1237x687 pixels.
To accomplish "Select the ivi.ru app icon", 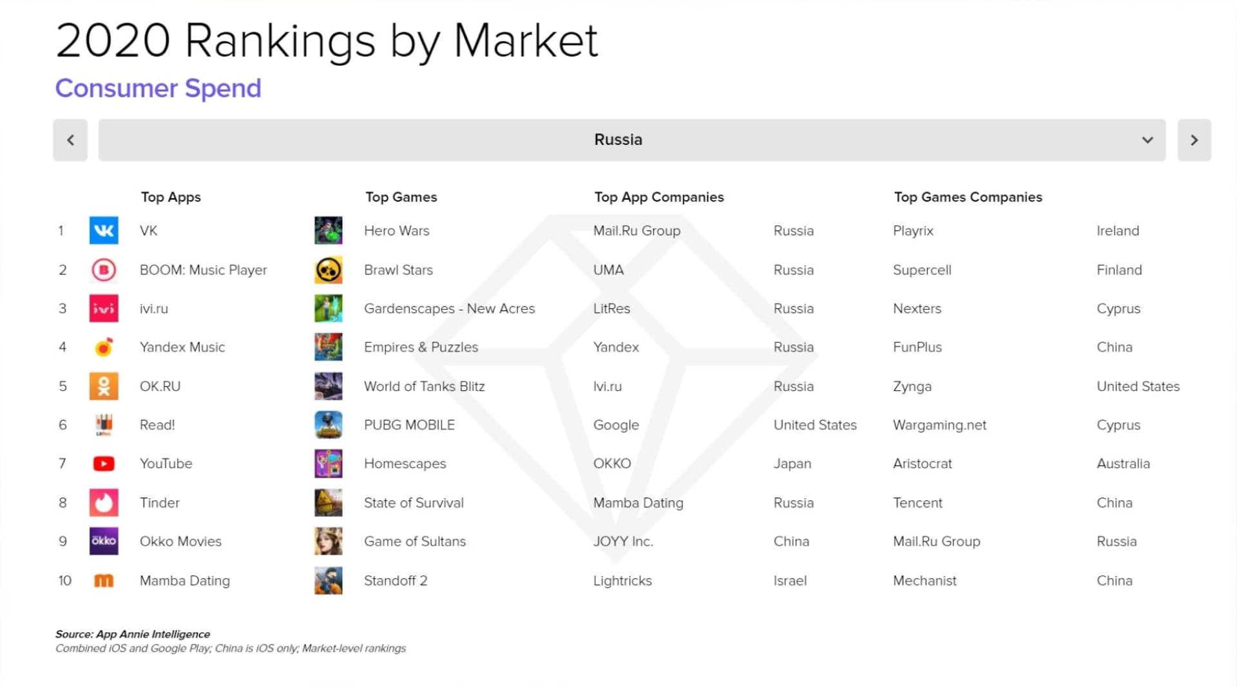I will pyautogui.click(x=104, y=308).
